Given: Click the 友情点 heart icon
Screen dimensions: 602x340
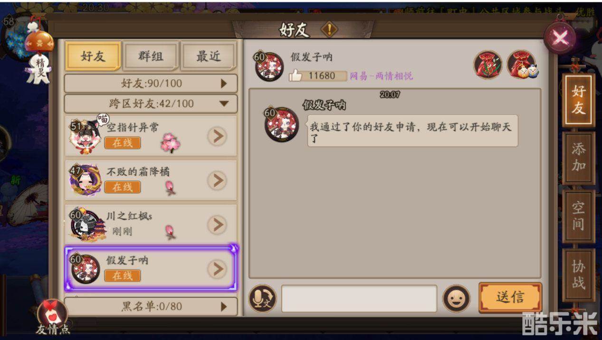Looking at the screenshot, I should (52, 316).
